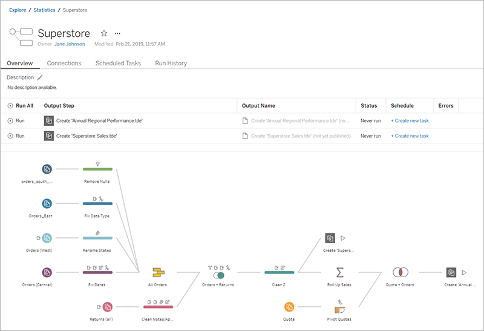Click the Superstore flow icon beside the title
484x331 pixels.
click(x=21, y=37)
